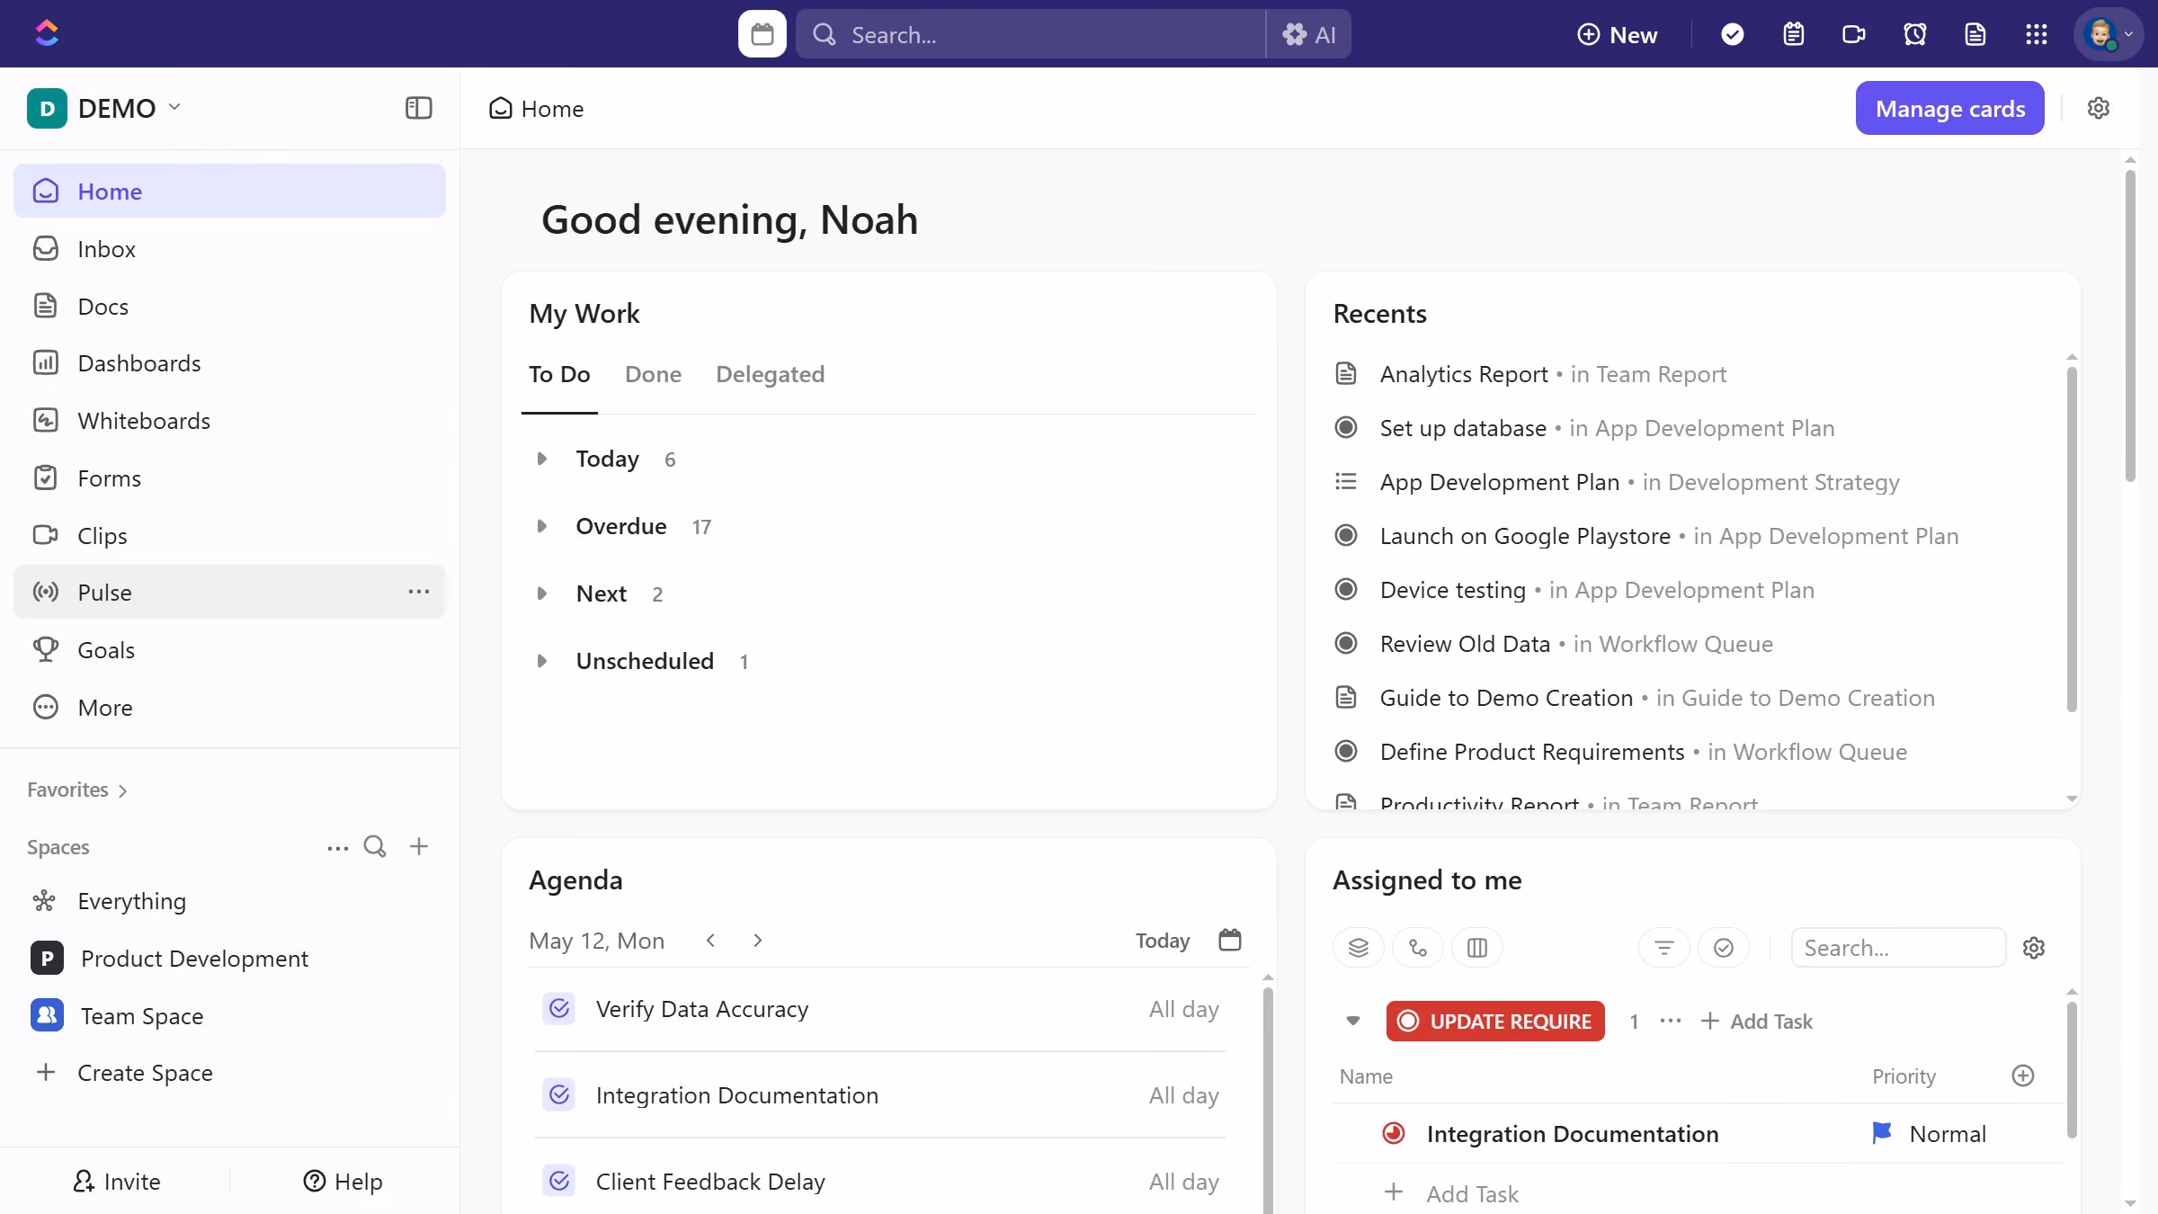
Task: Open Team Space in sidebar
Action: click(229, 1015)
